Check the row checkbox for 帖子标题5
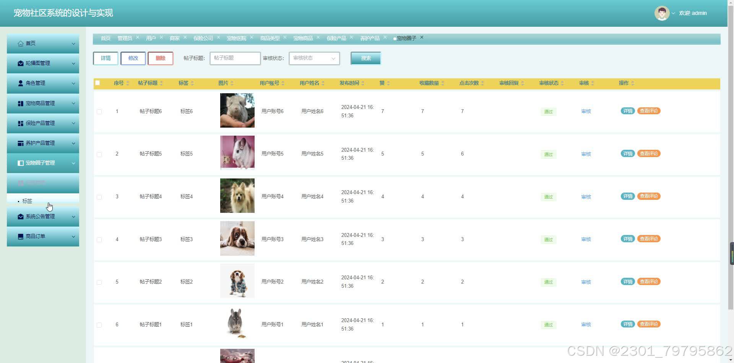 [99, 154]
